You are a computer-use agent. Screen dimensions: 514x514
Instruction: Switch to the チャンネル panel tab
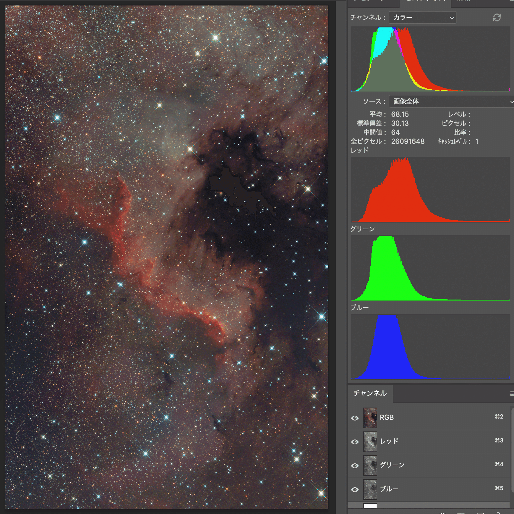[370, 393]
